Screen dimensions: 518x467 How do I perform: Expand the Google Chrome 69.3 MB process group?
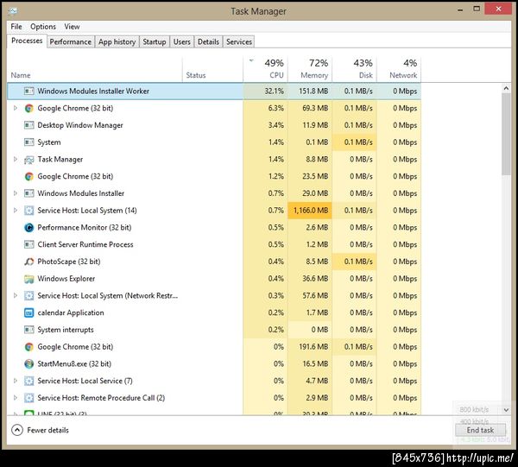coord(16,108)
